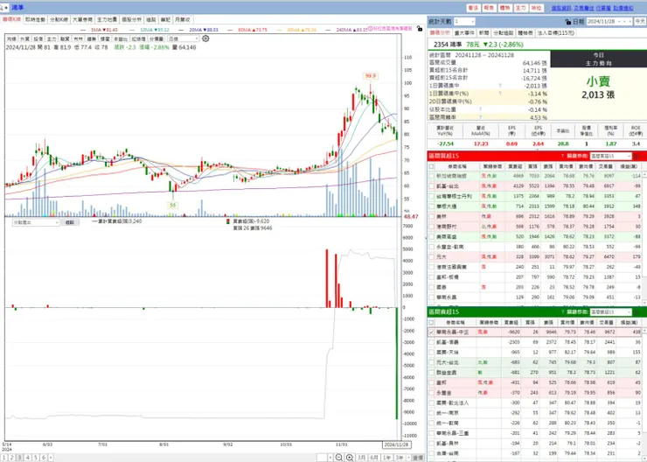This screenshot has width=647, height=462.
Task: Switch to 主力地圖 tab
Action: point(107,19)
